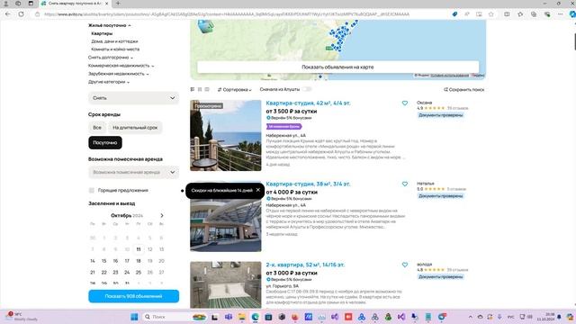Click 'Сохранить поиск' link
Image resolution: width=576 pixels, height=324 pixels.
464,89
